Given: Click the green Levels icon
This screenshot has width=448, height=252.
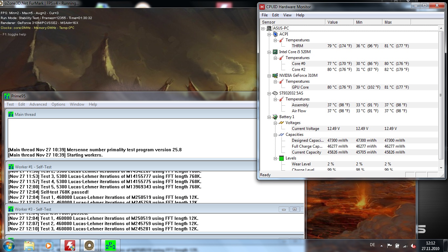Looking at the screenshot, I should [x=281, y=158].
